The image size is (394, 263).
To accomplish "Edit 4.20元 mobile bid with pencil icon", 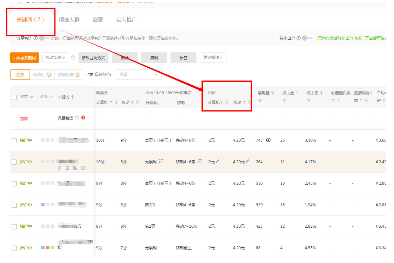I will [247, 161].
